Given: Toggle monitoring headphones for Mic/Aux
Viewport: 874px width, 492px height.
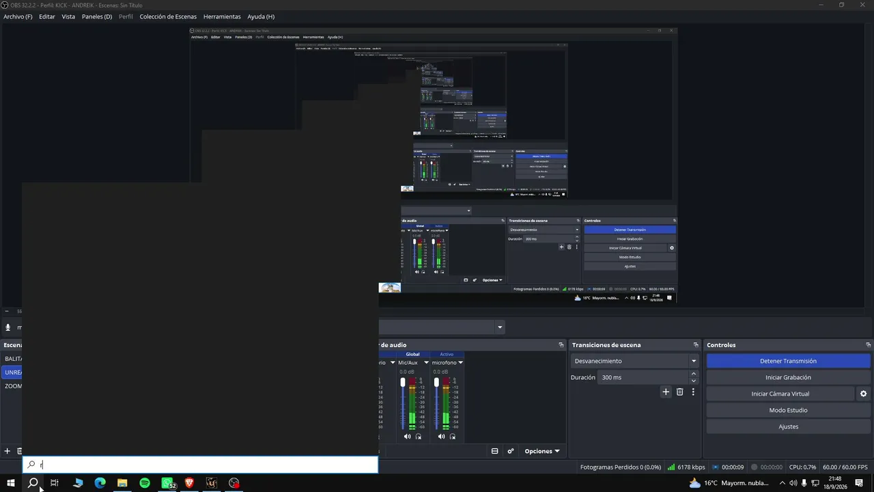Looking at the screenshot, I should click(419, 437).
